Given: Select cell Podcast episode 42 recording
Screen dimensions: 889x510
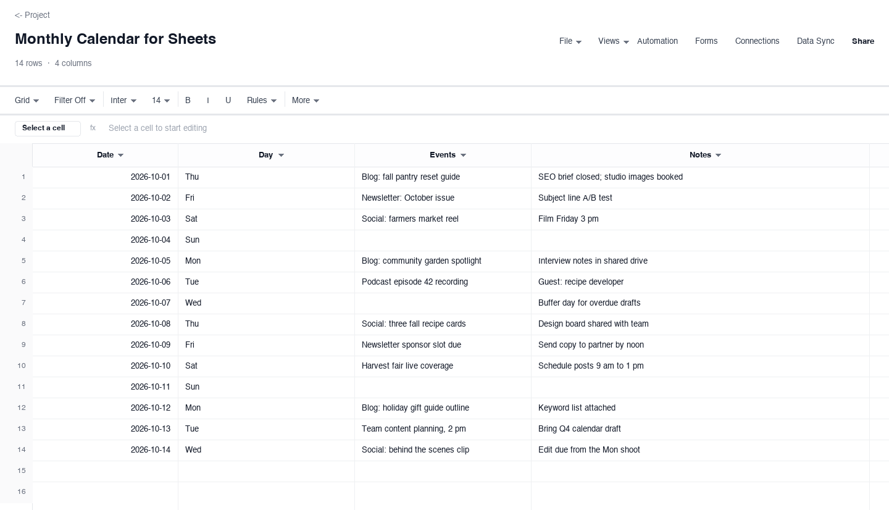Looking at the screenshot, I should coord(443,282).
